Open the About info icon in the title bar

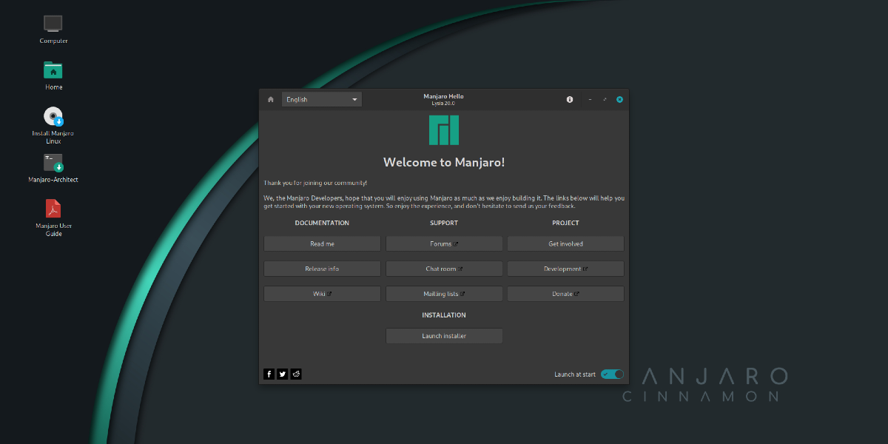pos(570,99)
